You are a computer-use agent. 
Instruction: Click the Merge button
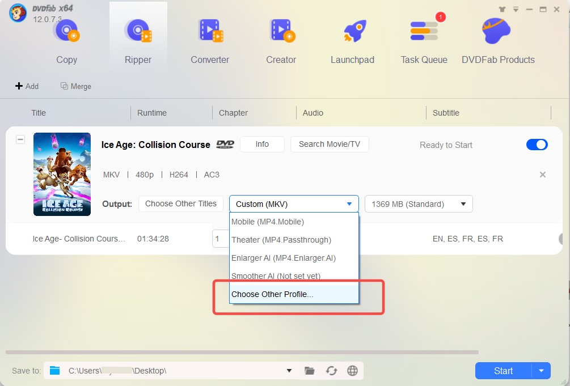(x=75, y=86)
